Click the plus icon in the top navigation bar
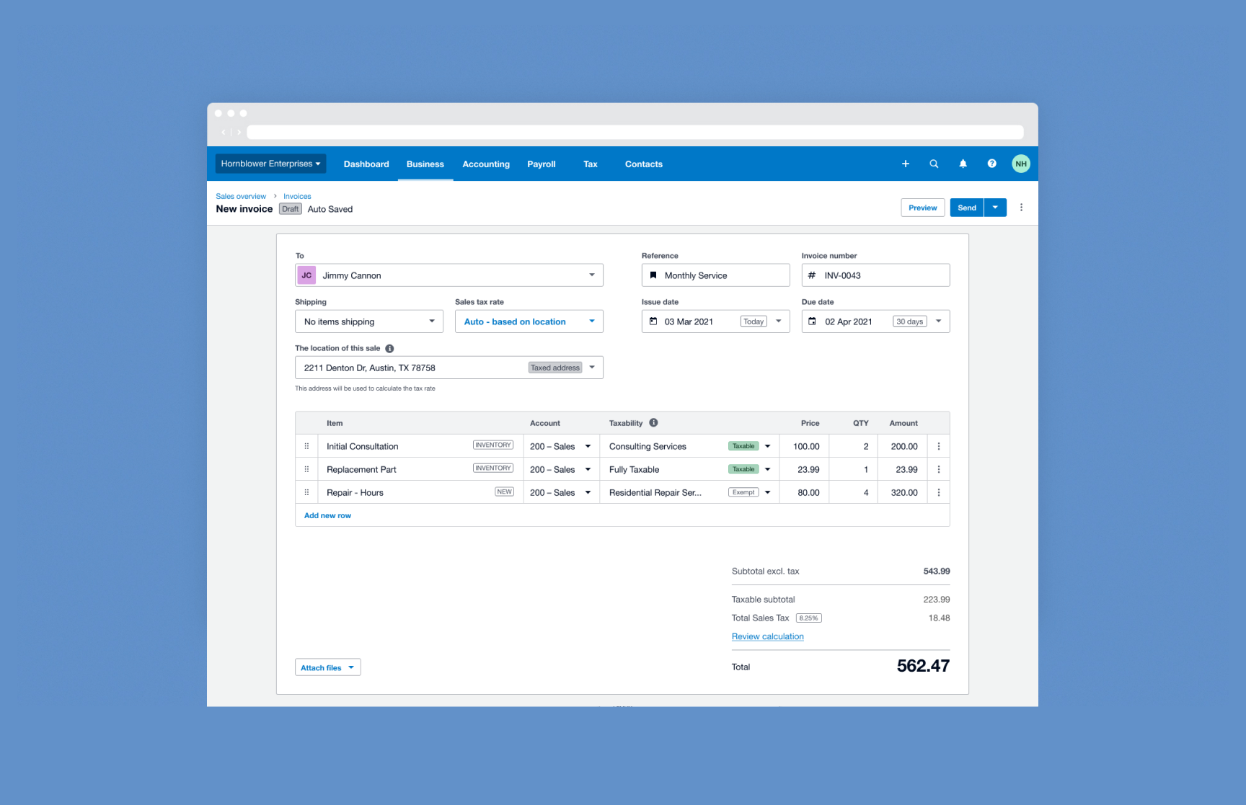The width and height of the screenshot is (1246, 805). (905, 164)
